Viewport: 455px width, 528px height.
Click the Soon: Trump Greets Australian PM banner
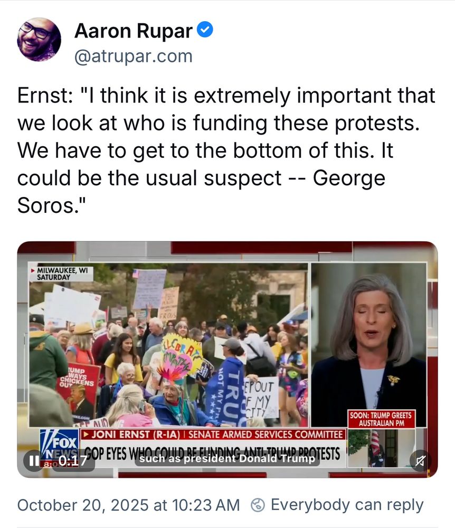click(381, 419)
